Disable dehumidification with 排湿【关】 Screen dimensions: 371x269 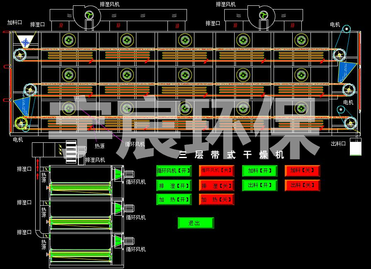pyautogui.click(x=216, y=185)
